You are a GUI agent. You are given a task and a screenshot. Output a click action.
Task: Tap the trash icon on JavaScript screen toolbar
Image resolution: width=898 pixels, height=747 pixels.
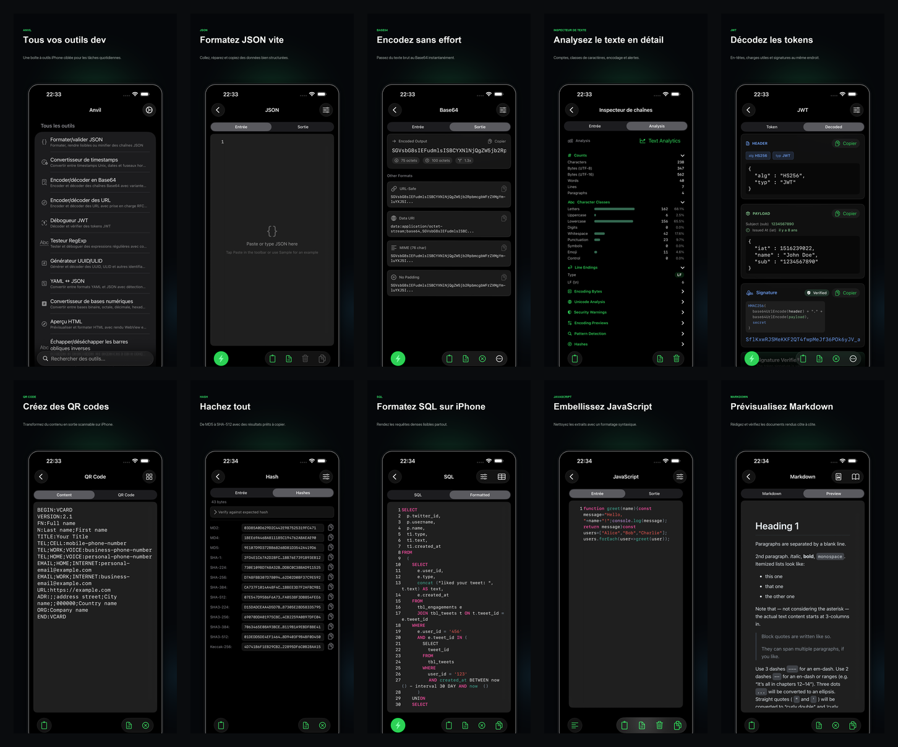coord(659,725)
